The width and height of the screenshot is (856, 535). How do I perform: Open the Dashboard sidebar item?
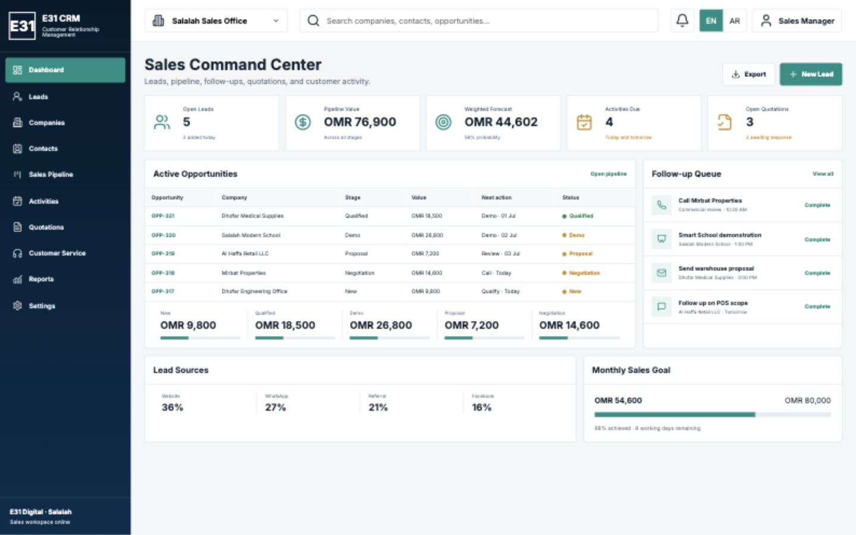(x=65, y=70)
